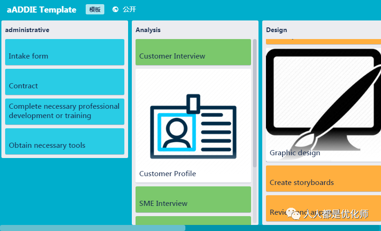Image resolution: width=381 pixels, height=231 pixels.
Task: Click the Customer Profile card title
Action: pyautogui.click(x=168, y=174)
